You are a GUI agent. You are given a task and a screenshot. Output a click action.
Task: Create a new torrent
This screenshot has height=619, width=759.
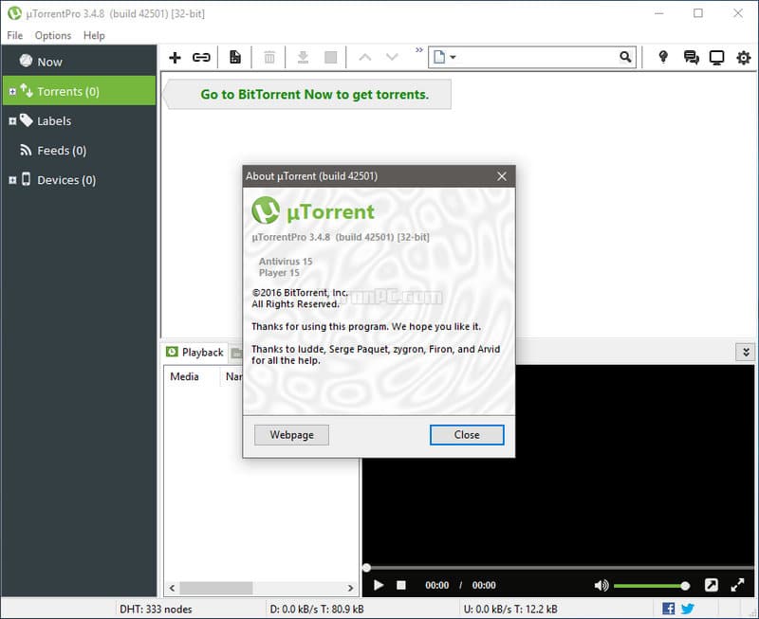pyautogui.click(x=234, y=57)
